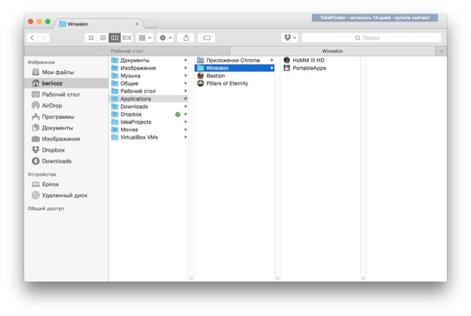
Task: Select Dropbox folder in first column
Action: pos(149,114)
